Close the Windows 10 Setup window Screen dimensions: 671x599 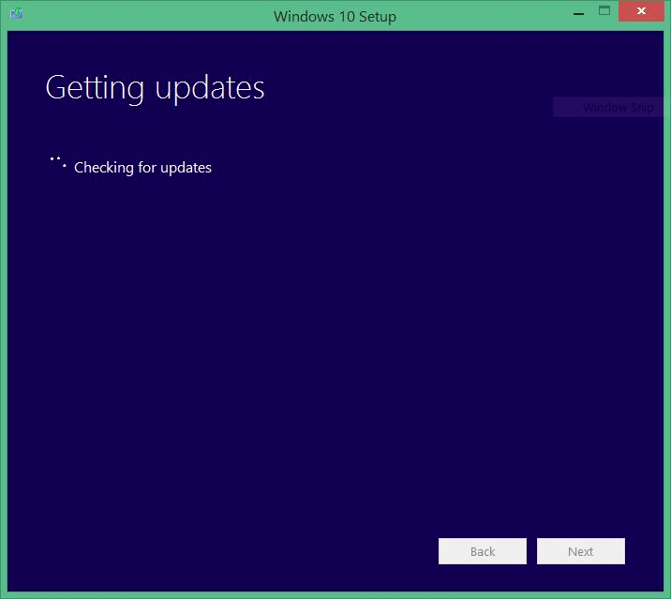(x=641, y=11)
